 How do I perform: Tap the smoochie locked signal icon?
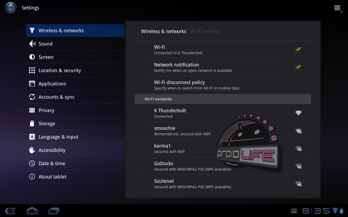[x=298, y=131]
